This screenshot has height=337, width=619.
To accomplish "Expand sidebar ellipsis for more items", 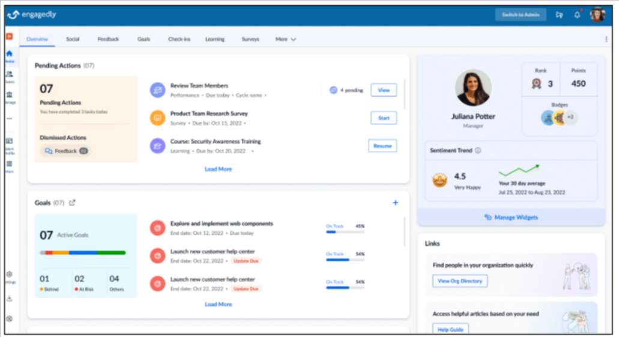I will (9, 118).
